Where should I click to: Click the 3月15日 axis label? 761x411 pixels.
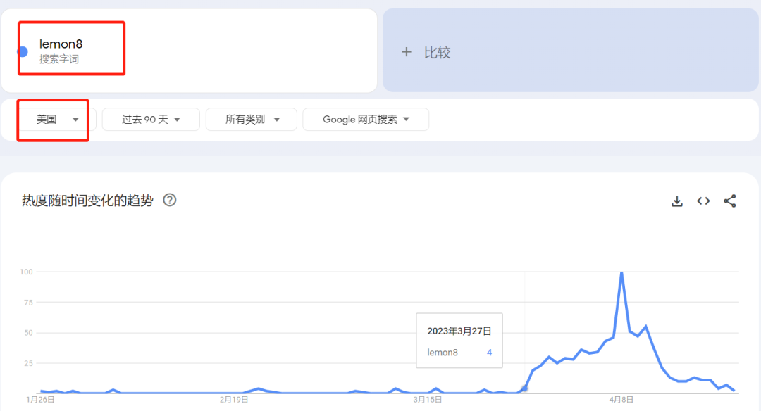point(428,399)
